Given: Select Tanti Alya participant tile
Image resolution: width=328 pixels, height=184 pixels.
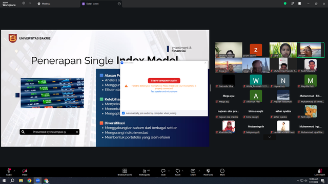Looking at the screenshot, I should (311, 111).
